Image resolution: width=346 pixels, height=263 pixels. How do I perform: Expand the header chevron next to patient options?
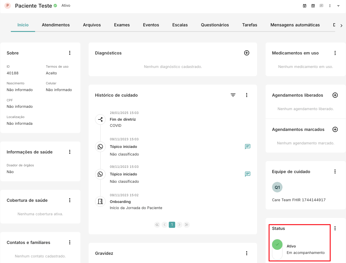[x=338, y=6]
